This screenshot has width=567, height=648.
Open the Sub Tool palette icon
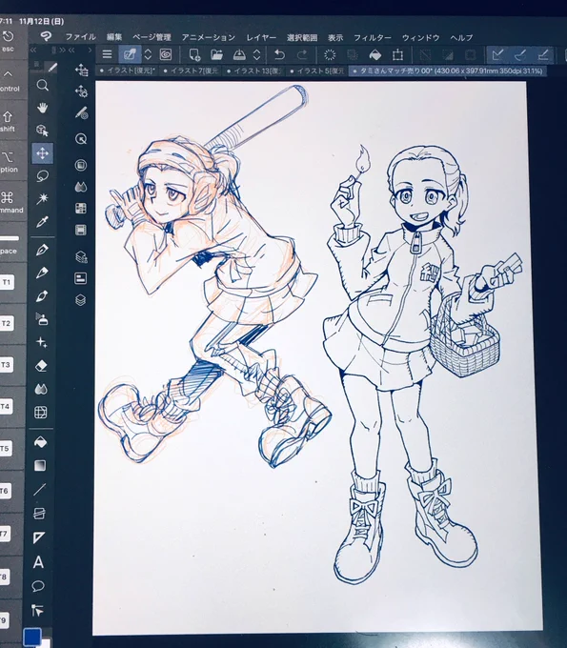point(81,70)
